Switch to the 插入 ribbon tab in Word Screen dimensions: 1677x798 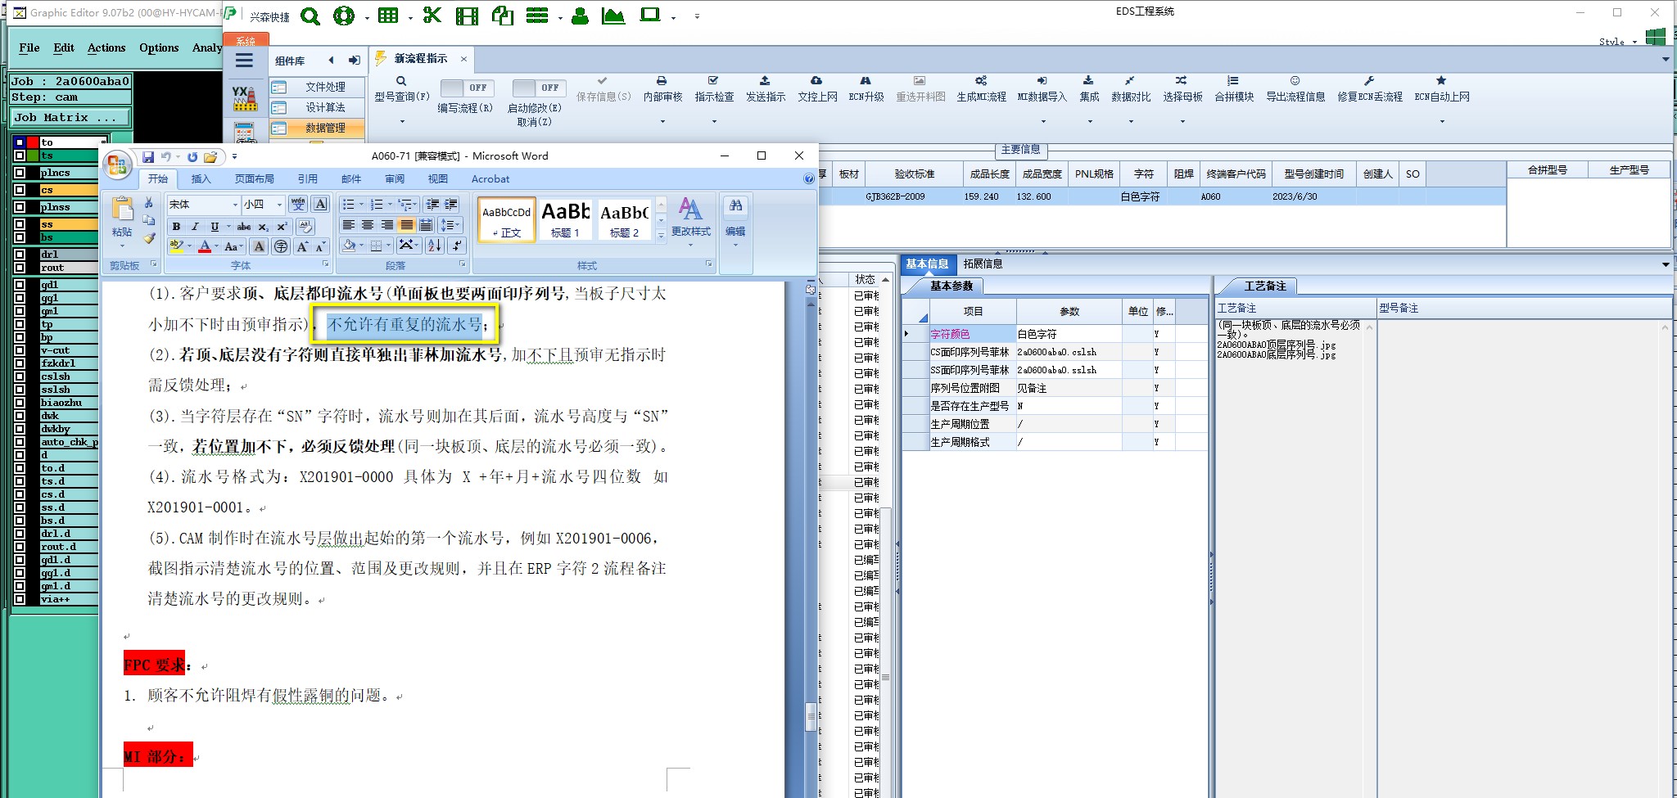[x=201, y=178]
